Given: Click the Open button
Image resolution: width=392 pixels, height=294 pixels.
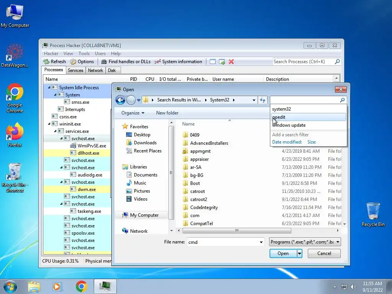Looking at the screenshot, I should click(x=283, y=253).
